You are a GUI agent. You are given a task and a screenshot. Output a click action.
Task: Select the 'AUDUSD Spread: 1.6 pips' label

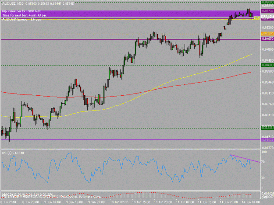pos(21,20)
